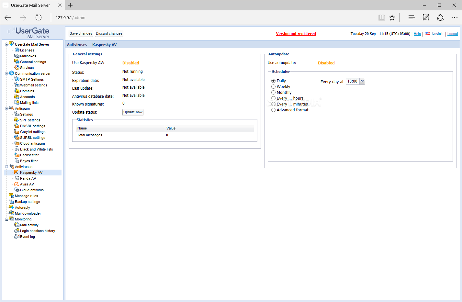This screenshot has width=462, height=302.
Task: Click the Avira AV icon
Action: pos(17,184)
